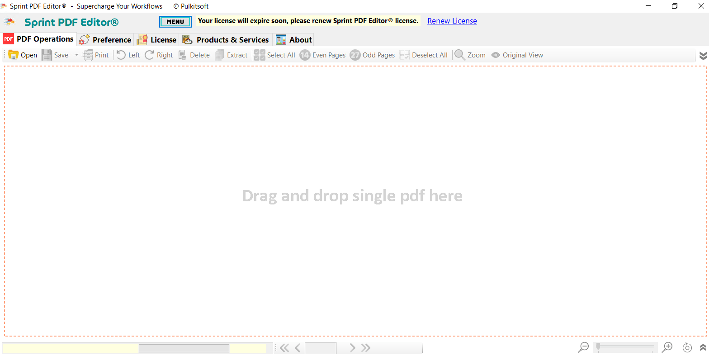Select Even Pages icon
Screen dimensions: 709x356
point(305,55)
